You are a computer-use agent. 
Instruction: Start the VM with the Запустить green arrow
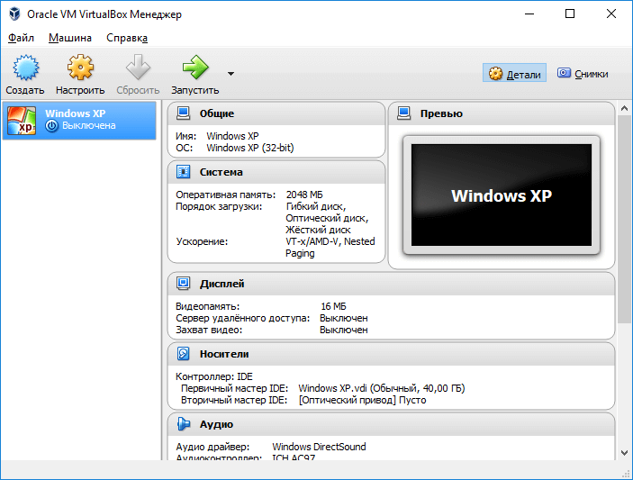(195, 67)
